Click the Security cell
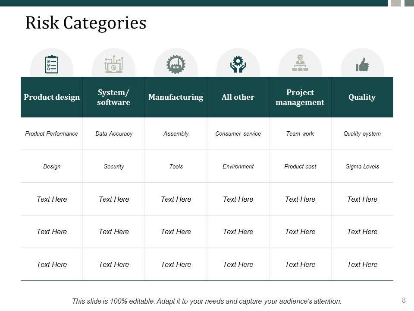The height and width of the screenshot is (311, 414). pos(114,166)
